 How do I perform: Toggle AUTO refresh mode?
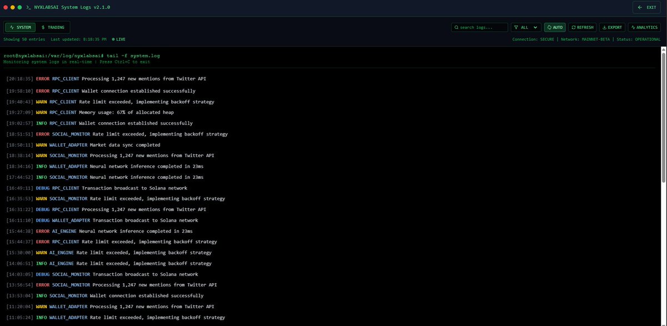click(555, 27)
